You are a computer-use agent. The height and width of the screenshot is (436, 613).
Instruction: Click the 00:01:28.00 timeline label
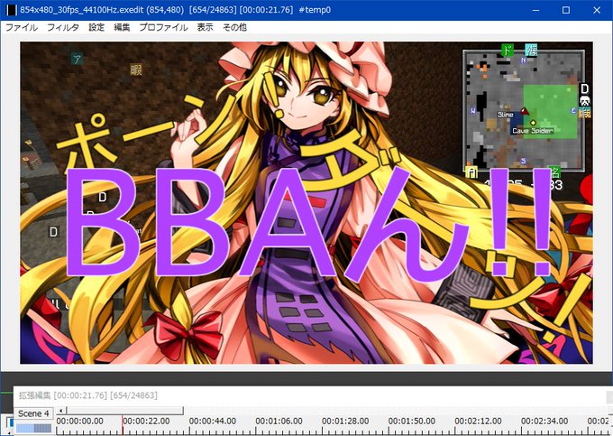pos(345,422)
